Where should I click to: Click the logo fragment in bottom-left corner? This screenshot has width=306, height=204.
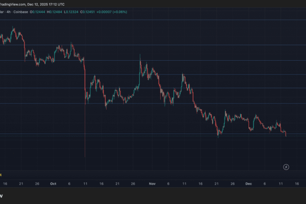2,195
